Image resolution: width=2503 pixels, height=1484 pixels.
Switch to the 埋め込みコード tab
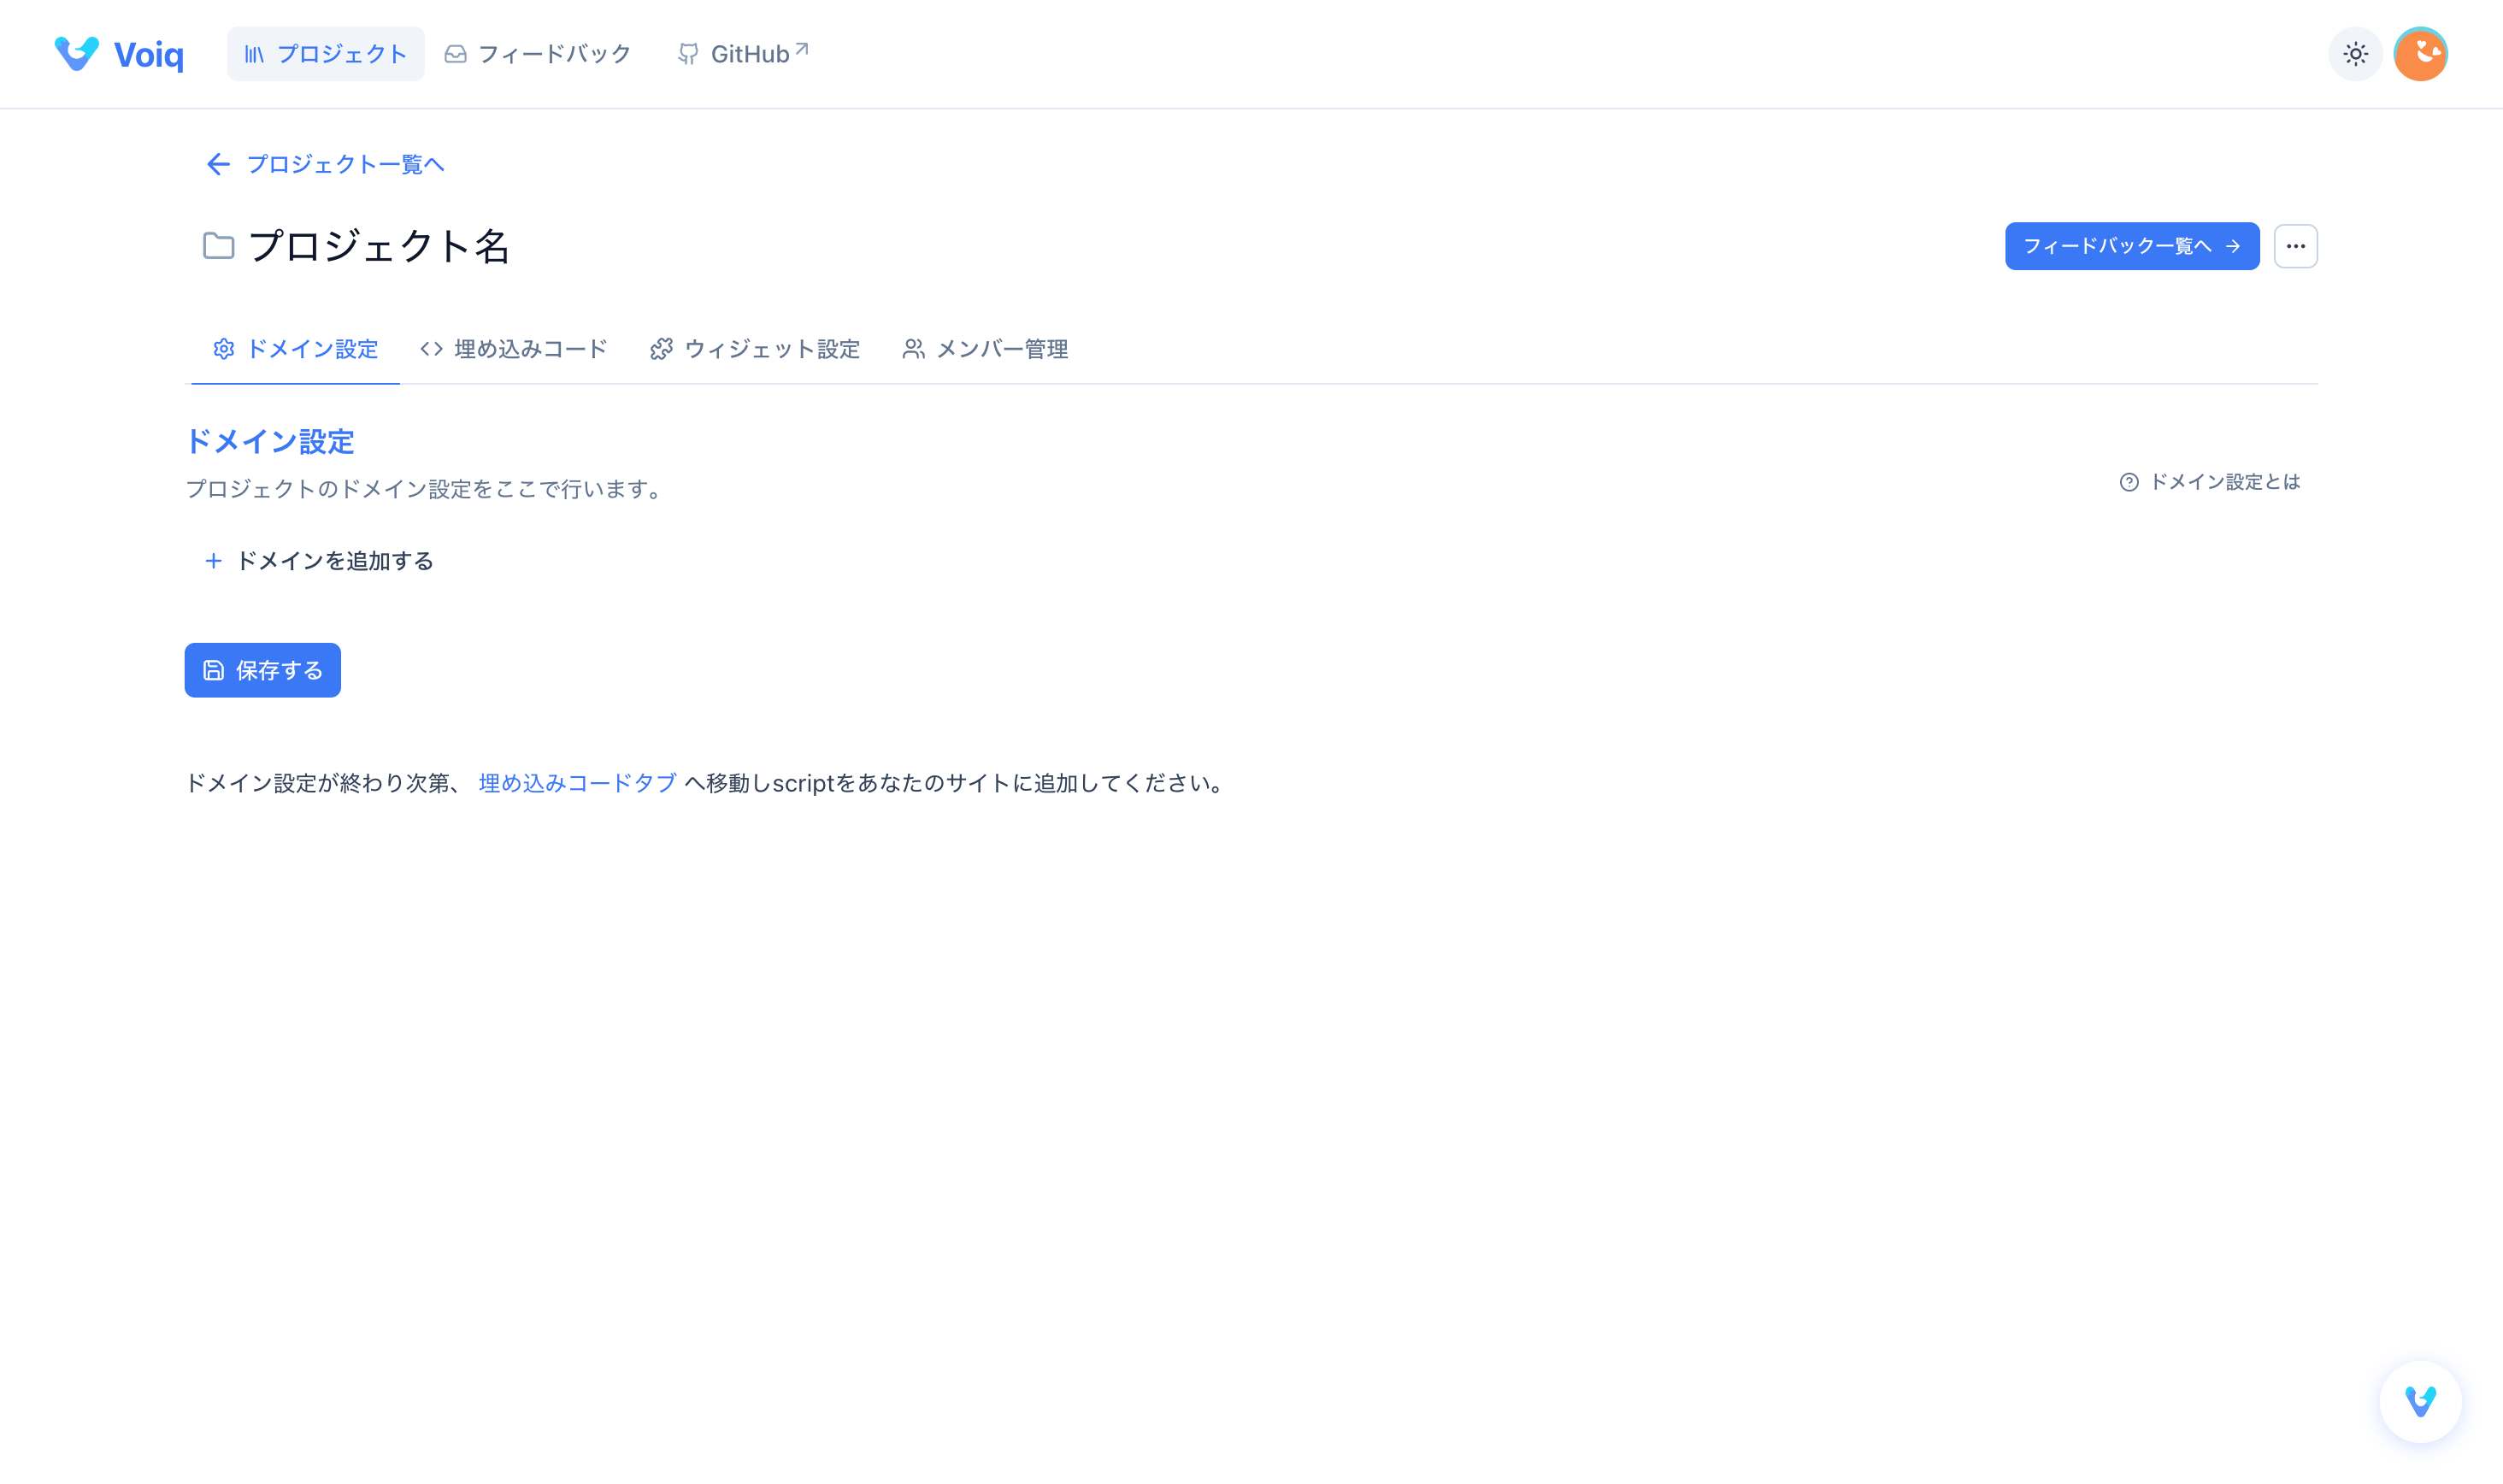(514, 349)
